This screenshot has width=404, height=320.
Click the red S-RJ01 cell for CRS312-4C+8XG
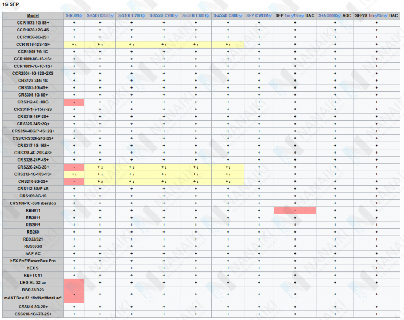(x=74, y=102)
